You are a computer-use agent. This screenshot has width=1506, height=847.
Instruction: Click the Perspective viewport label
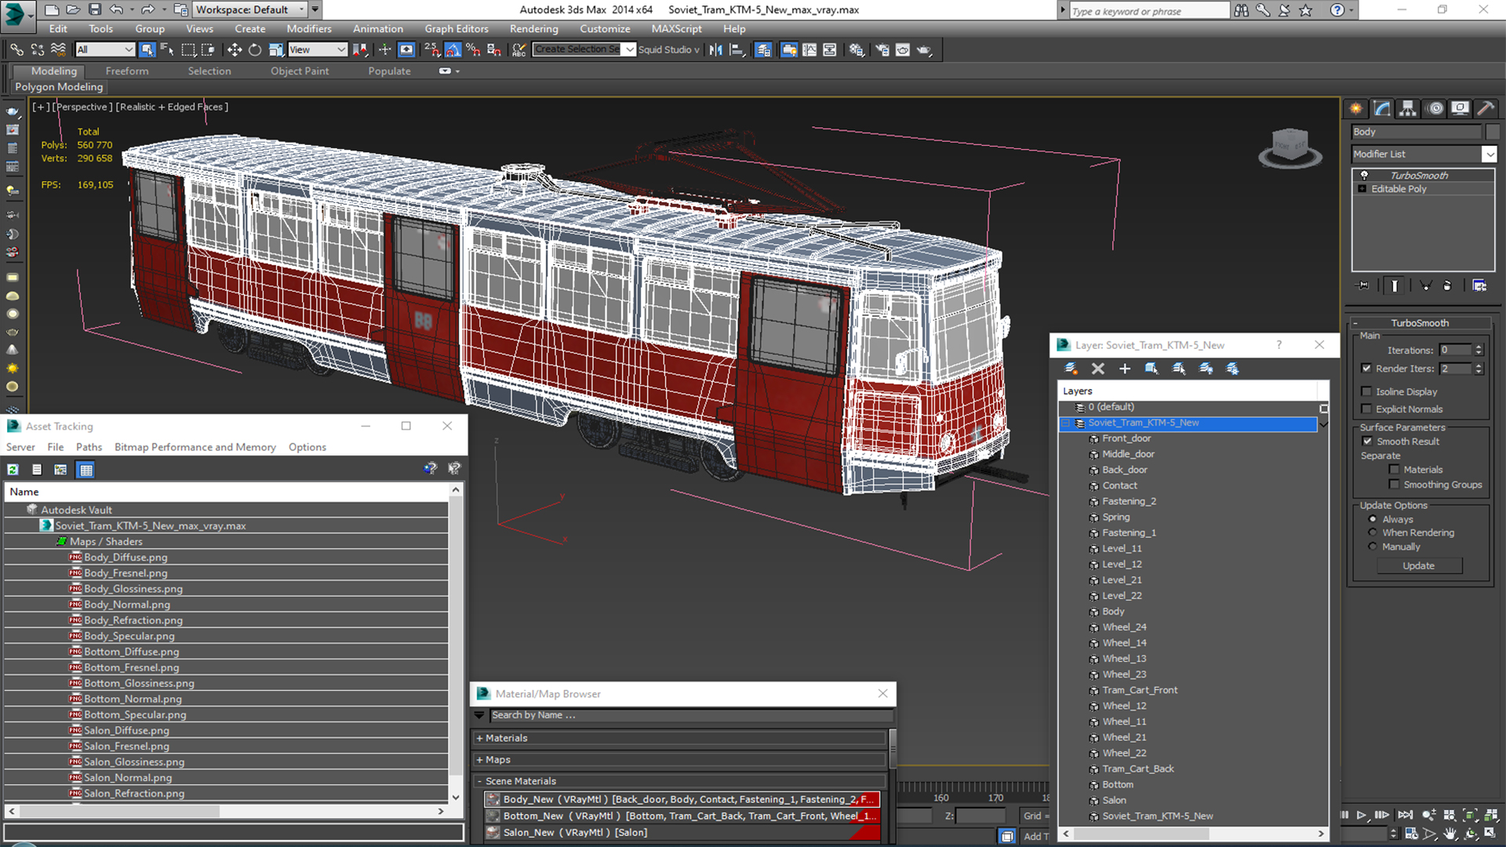pos(82,107)
